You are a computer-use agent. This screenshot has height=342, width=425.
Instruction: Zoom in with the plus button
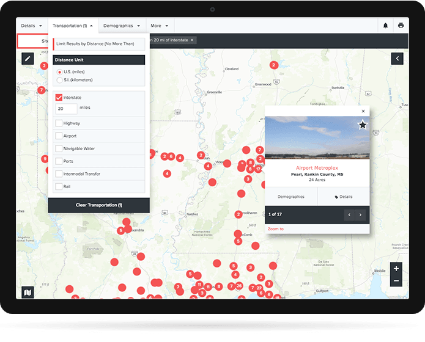point(396,269)
